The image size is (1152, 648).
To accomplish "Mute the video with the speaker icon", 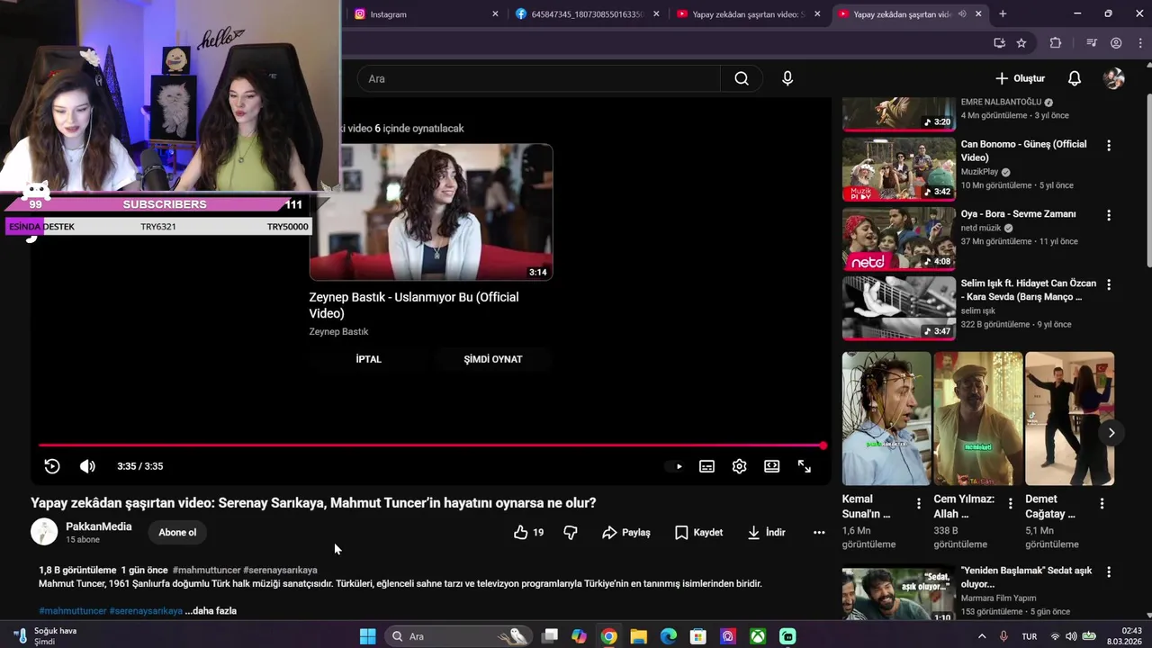I will coord(87,466).
